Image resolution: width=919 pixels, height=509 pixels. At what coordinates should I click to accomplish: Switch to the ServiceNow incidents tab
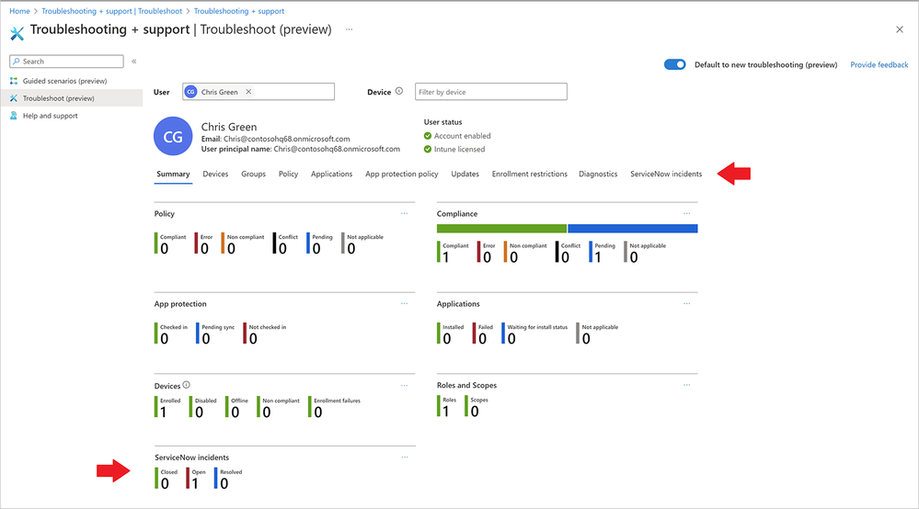(666, 174)
